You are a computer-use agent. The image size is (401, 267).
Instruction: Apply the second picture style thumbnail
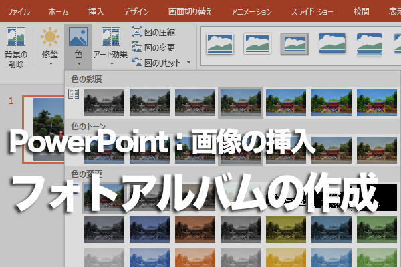coord(257,43)
